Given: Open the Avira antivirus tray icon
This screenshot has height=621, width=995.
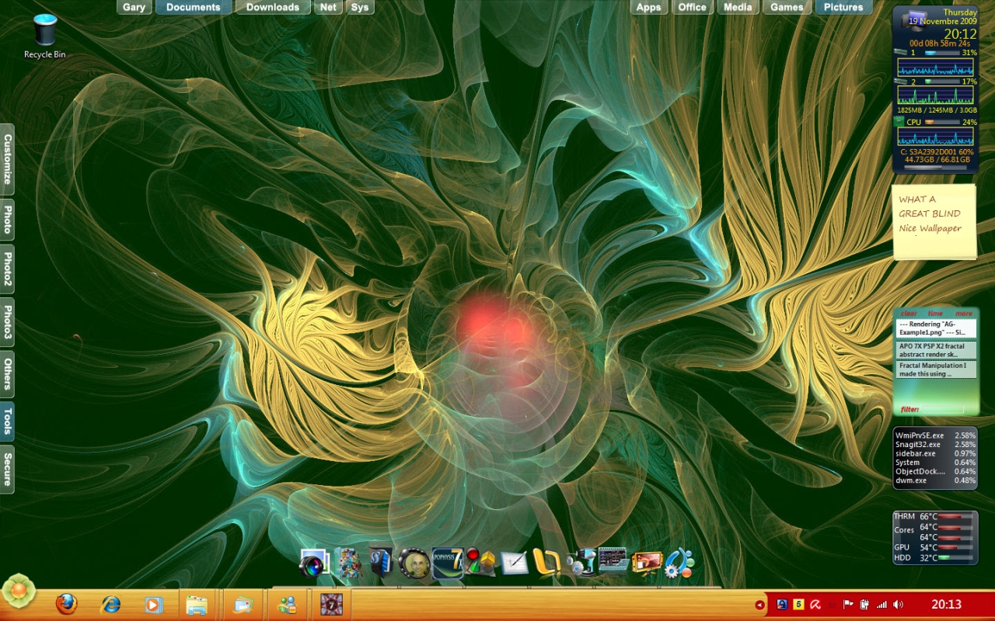Looking at the screenshot, I should pyautogui.click(x=815, y=605).
